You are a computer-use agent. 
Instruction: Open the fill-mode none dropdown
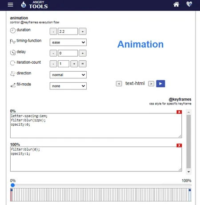point(68,86)
